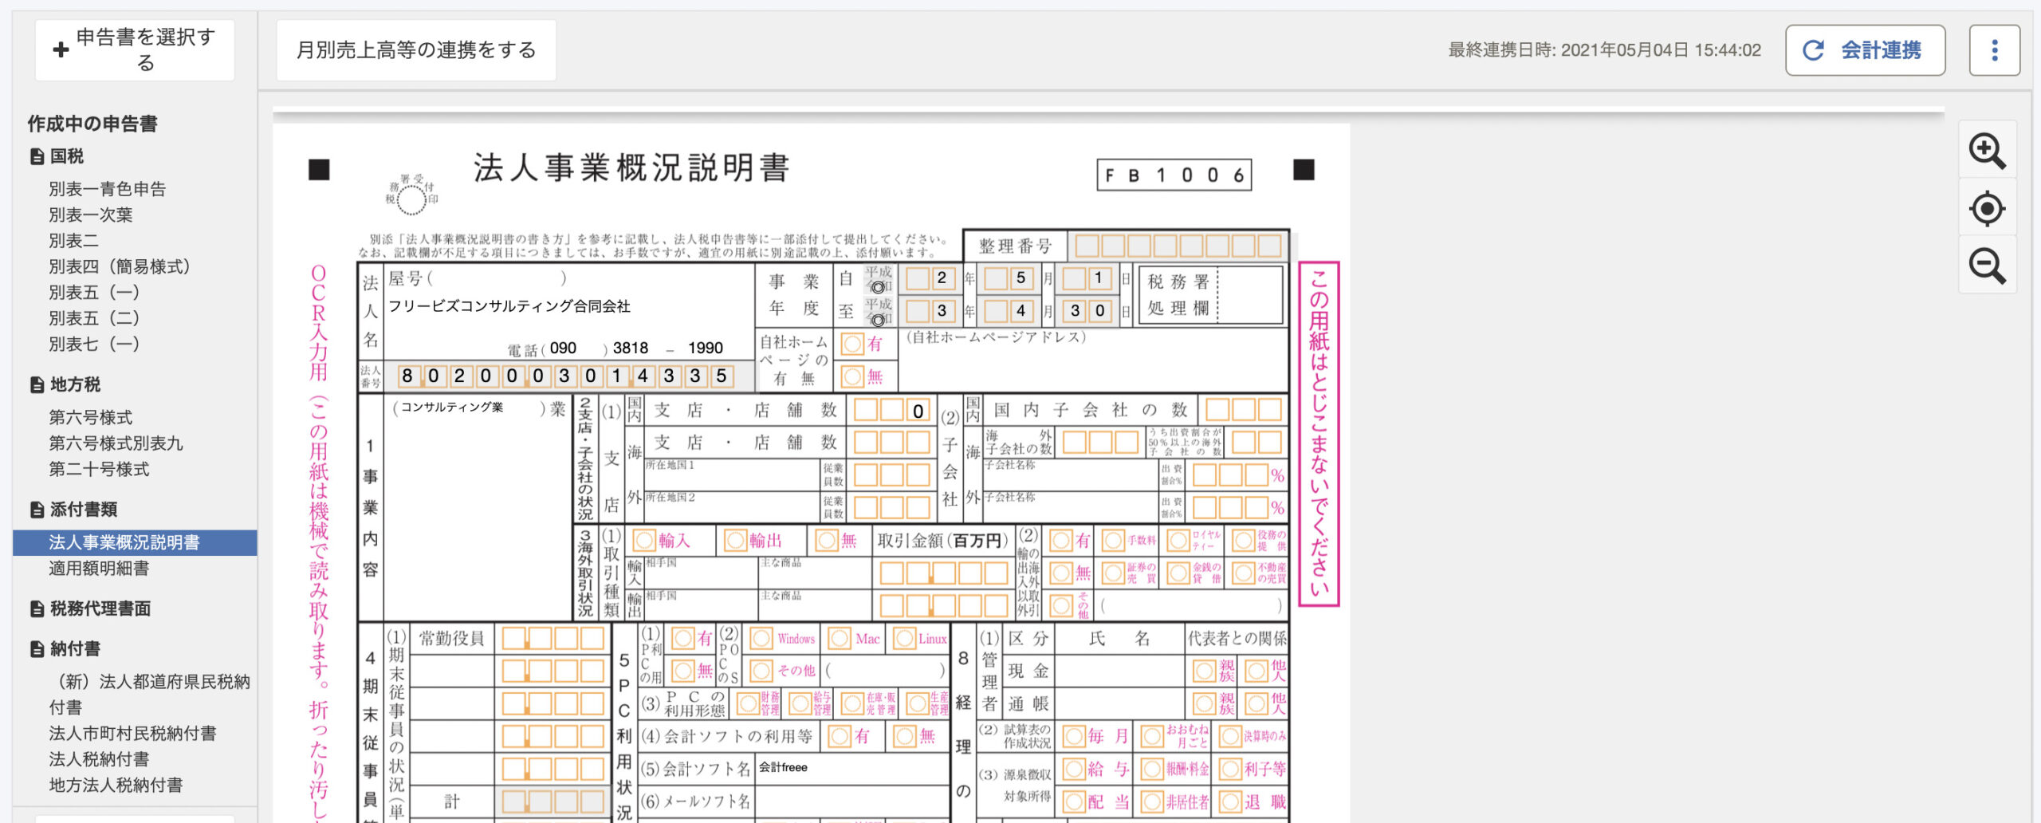Image resolution: width=2041 pixels, height=823 pixels.
Task: Click 申告書を選択する button
Action: [x=135, y=49]
